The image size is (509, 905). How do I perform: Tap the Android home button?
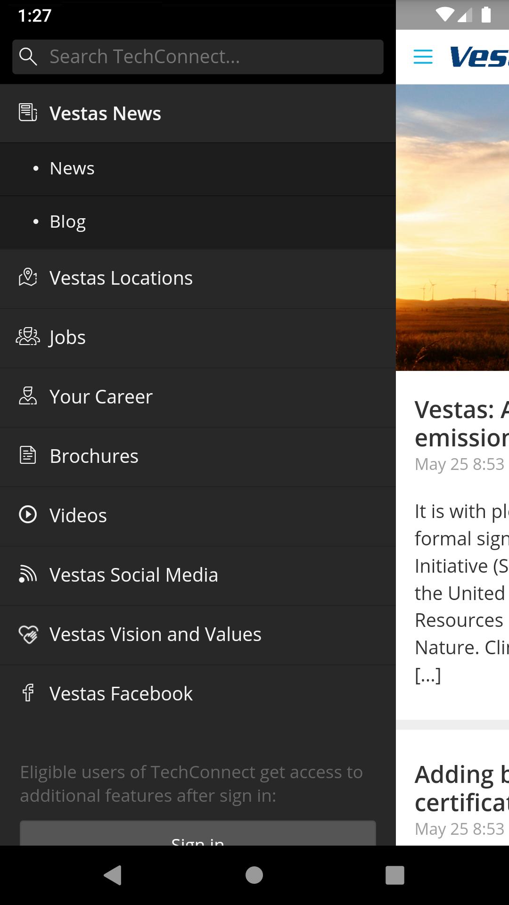pos(254,875)
